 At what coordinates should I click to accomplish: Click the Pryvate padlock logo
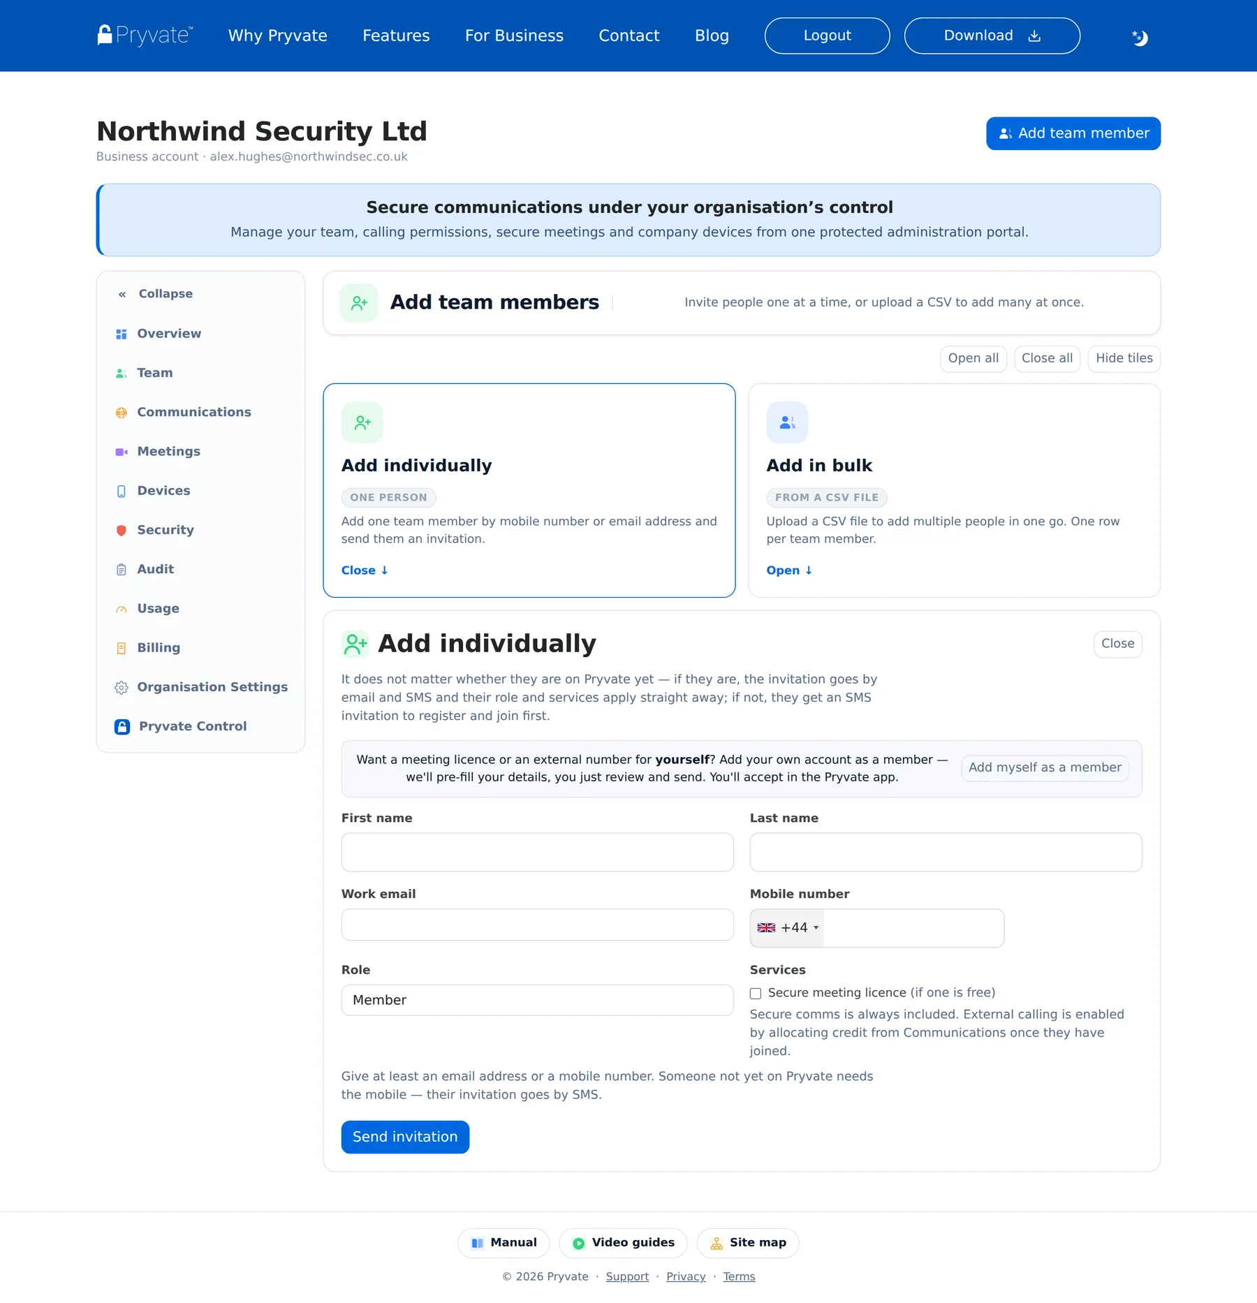pos(145,35)
